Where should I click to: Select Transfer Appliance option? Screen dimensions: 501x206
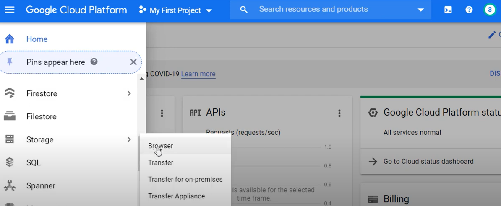(185, 196)
